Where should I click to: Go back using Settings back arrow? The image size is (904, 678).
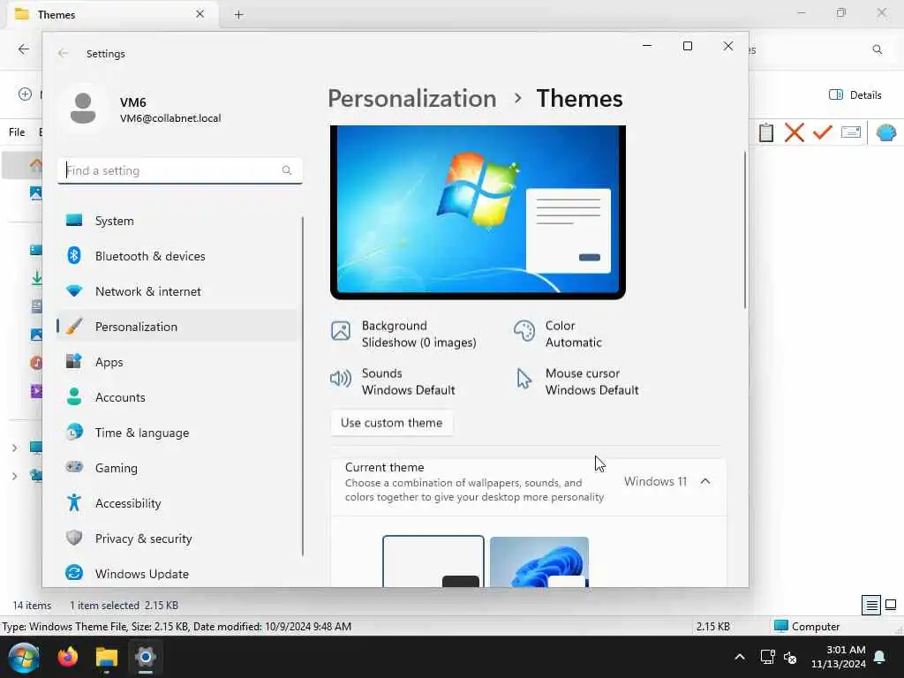(63, 53)
